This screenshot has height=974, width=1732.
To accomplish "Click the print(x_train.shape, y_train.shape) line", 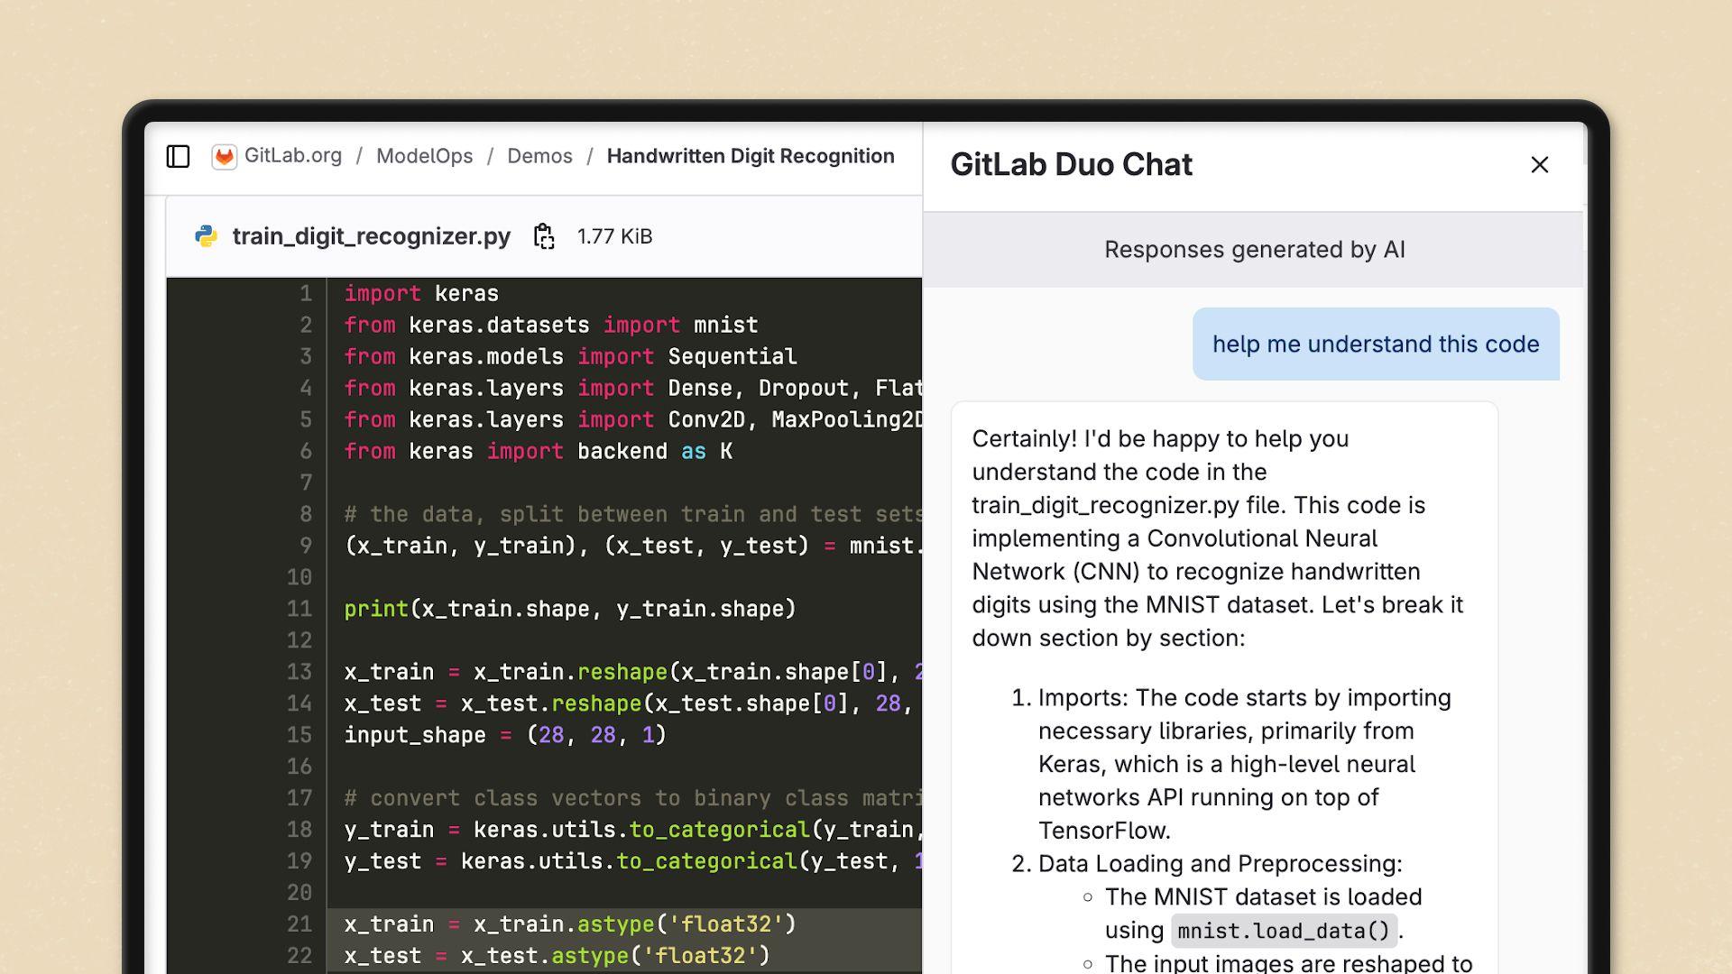I will (570, 610).
